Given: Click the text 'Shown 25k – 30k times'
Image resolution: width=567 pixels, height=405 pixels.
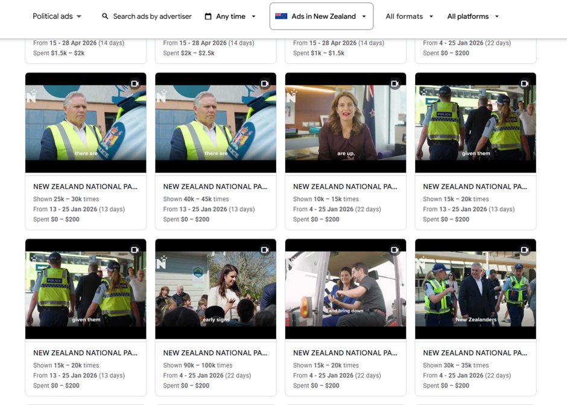Looking at the screenshot, I should (66, 199).
